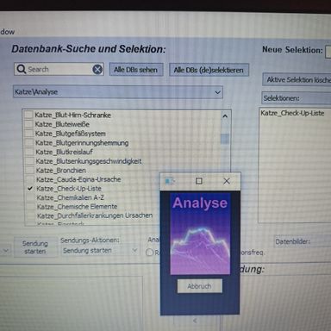Select Katze_Chemische Elemente list entry
The height and width of the screenshot is (331, 331).
77,207
